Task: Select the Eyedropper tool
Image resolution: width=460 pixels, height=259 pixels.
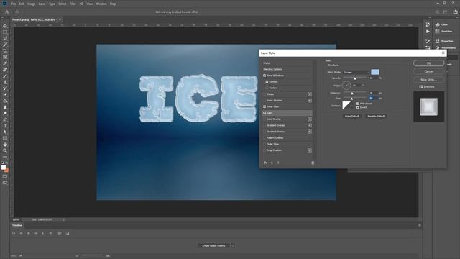Action: point(5,63)
